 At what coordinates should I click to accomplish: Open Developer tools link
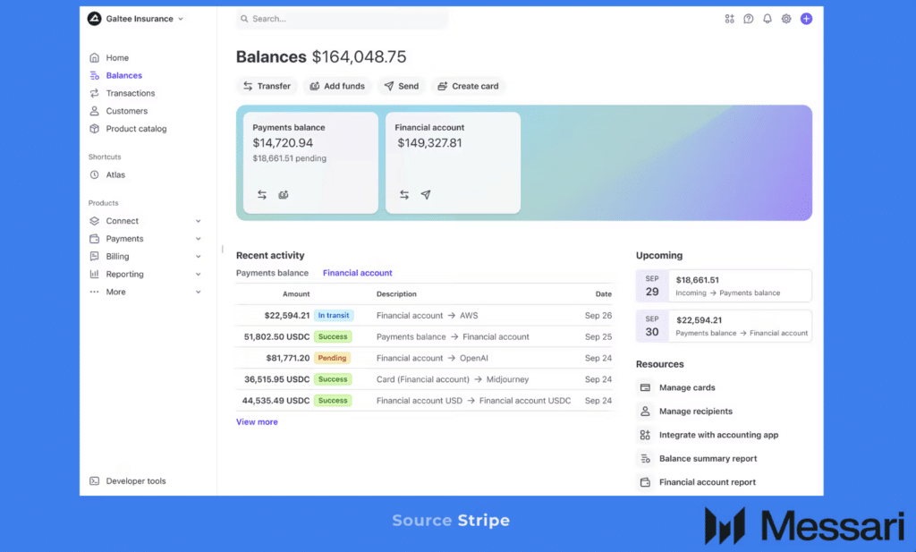point(136,480)
